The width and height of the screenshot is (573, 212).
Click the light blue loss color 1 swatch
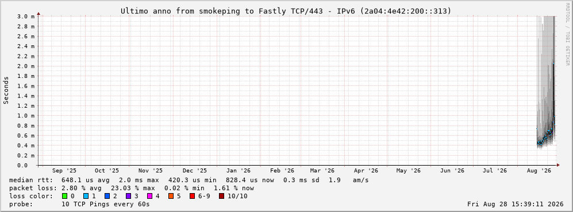click(86, 197)
